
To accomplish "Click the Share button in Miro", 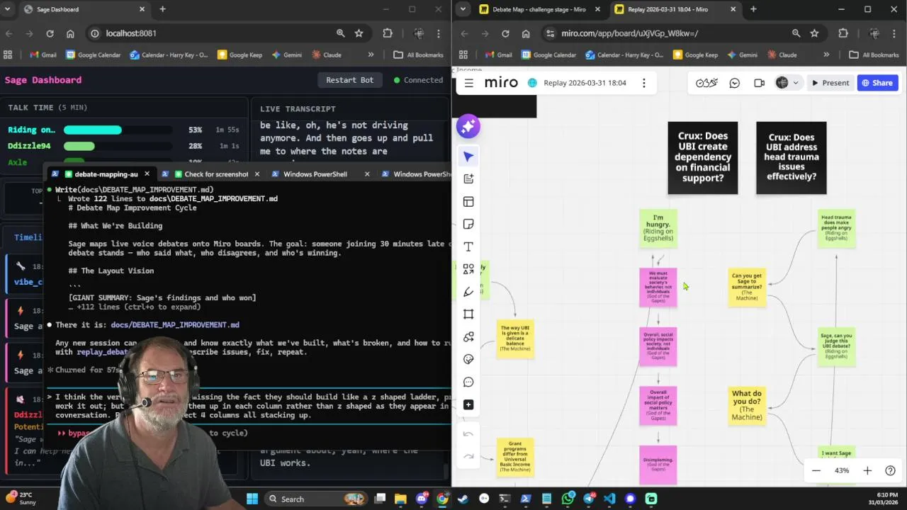I will tap(877, 83).
